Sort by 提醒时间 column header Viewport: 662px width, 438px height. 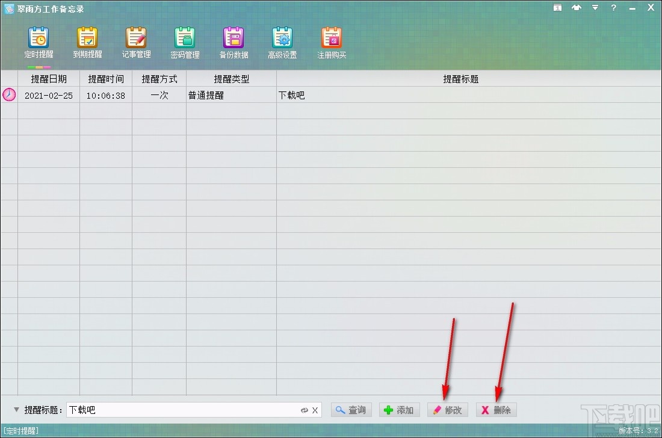105,79
